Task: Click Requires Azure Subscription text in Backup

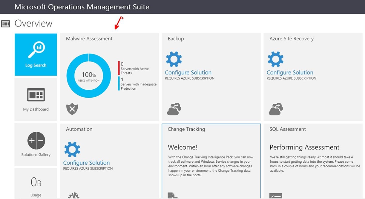Action: [x=190, y=78]
